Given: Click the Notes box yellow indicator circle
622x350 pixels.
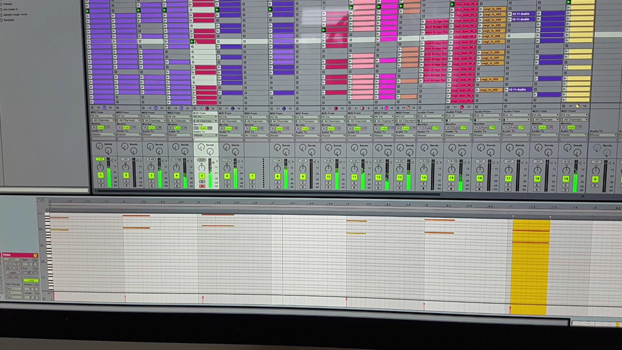Looking at the screenshot, I should click(35, 255).
